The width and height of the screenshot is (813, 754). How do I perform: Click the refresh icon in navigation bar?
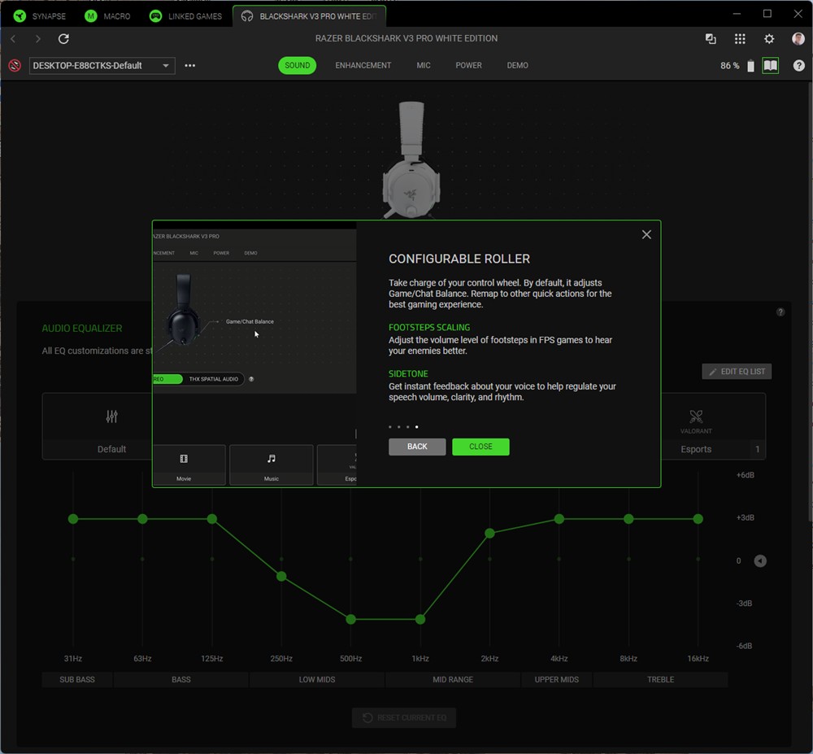(x=63, y=39)
